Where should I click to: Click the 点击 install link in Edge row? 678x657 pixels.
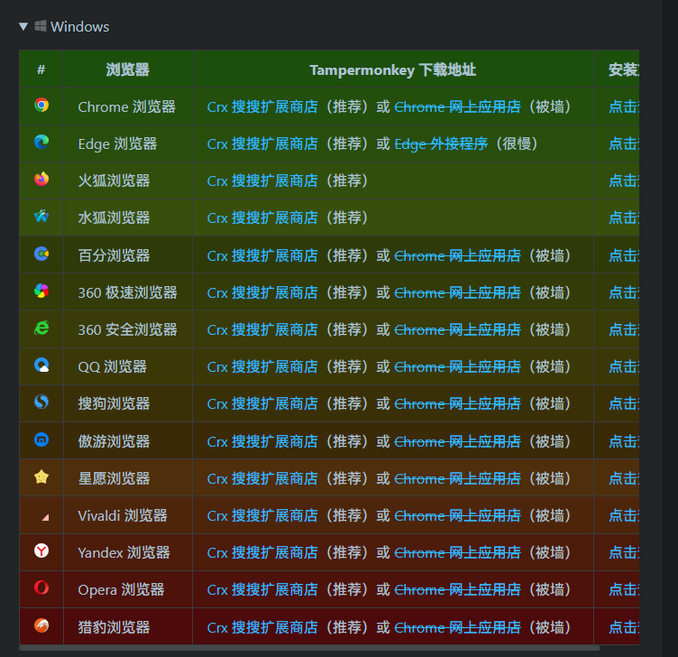[x=624, y=143]
